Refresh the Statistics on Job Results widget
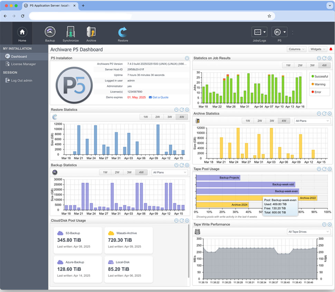 tap(324, 58)
